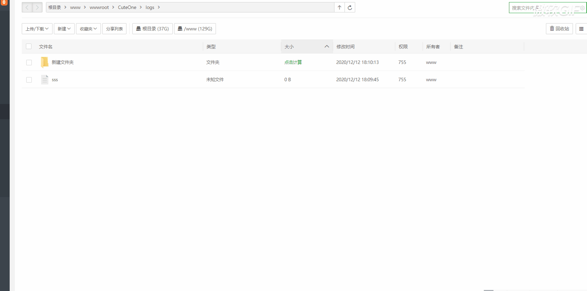Click 755 permission of 新建文件夹
The image size is (587, 291).
pyautogui.click(x=402, y=62)
